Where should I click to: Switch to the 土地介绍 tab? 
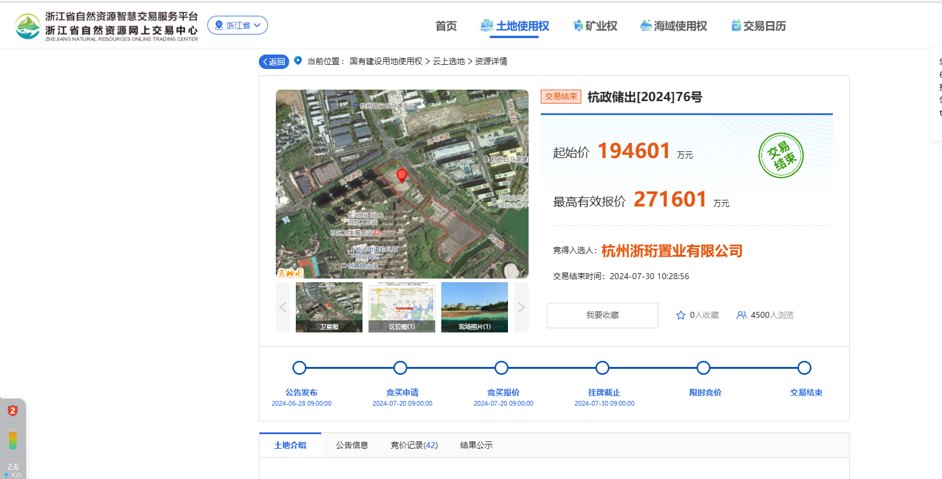(290, 445)
